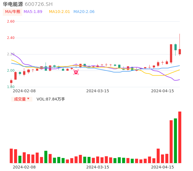Viewport: 193px width, 171px height.
Task: Click the 2.60 price axis label
Action: (11, 21)
